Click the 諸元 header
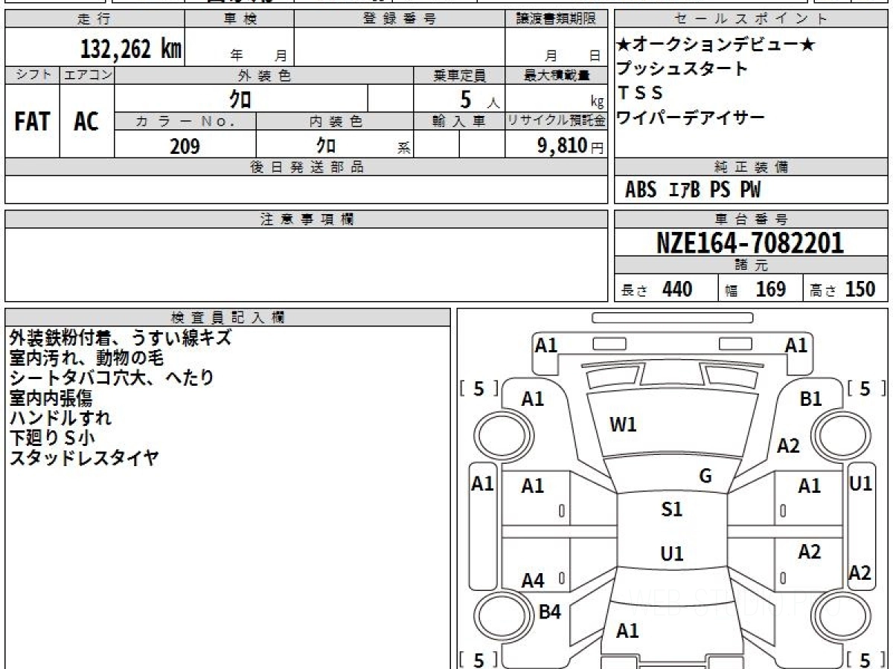The width and height of the screenshot is (893, 669). pos(752,266)
